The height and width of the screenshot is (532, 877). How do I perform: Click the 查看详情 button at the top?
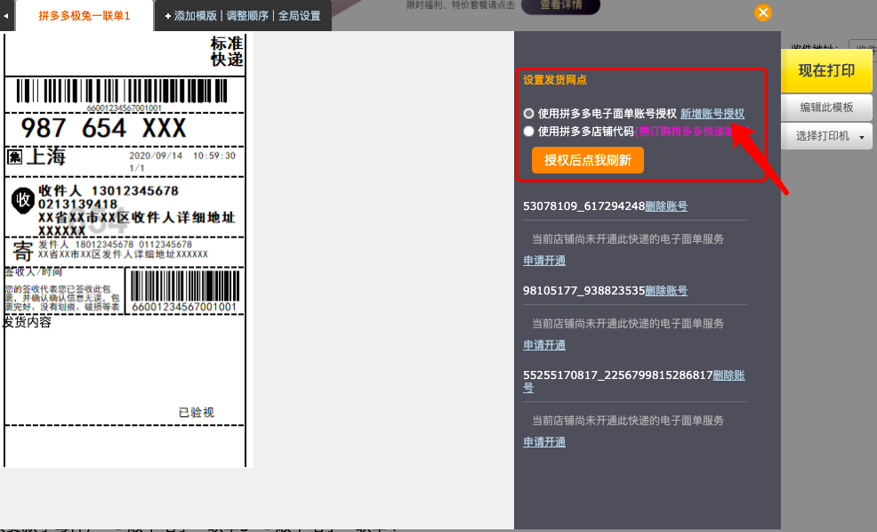click(560, 5)
